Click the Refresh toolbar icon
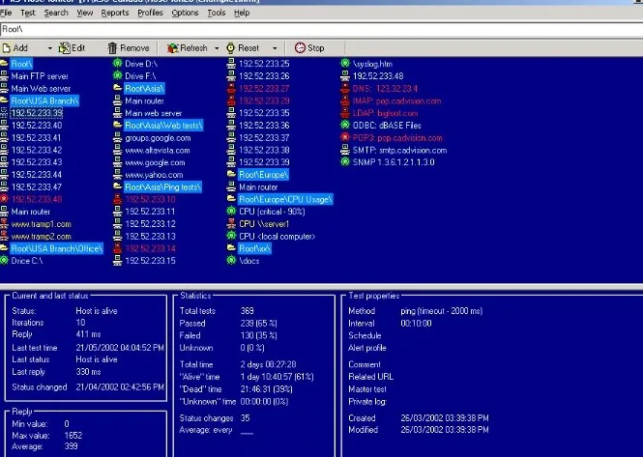 click(172, 48)
